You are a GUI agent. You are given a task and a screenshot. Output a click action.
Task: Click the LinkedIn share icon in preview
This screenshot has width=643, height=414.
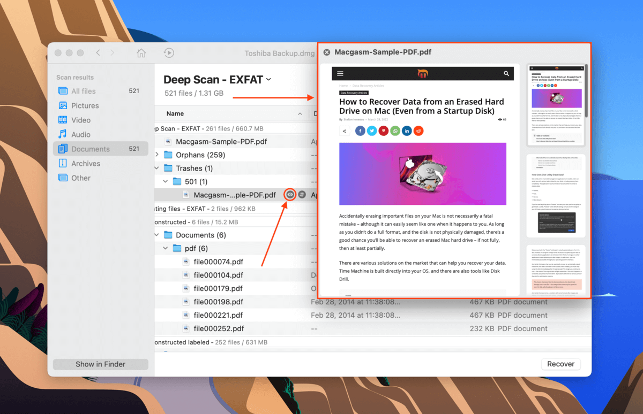(407, 131)
